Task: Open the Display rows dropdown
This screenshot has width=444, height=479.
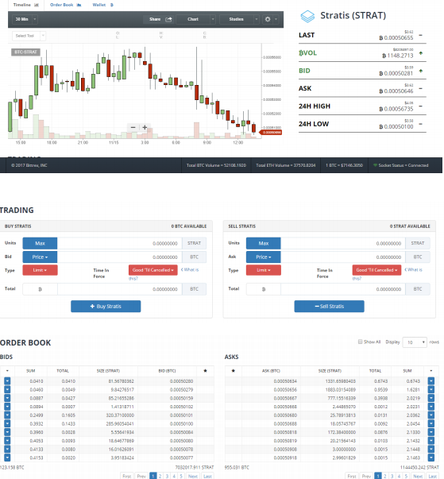Action: coord(415,342)
